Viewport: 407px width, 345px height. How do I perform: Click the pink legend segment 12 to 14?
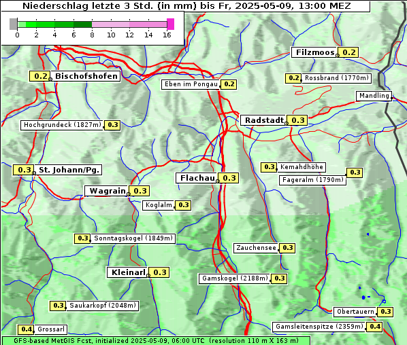pyautogui.click(x=139, y=24)
